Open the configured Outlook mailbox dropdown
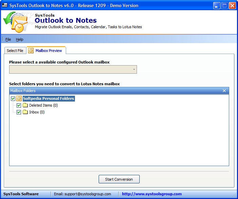 tap(73, 70)
